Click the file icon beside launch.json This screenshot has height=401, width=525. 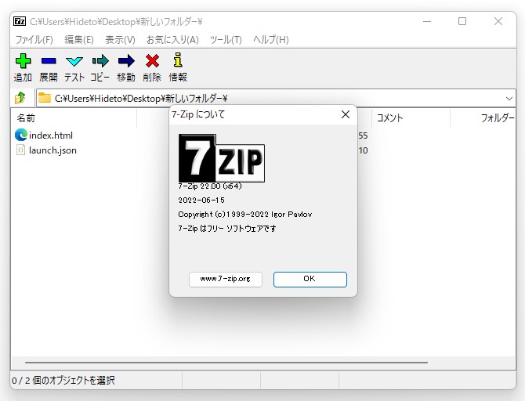[x=20, y=150]
